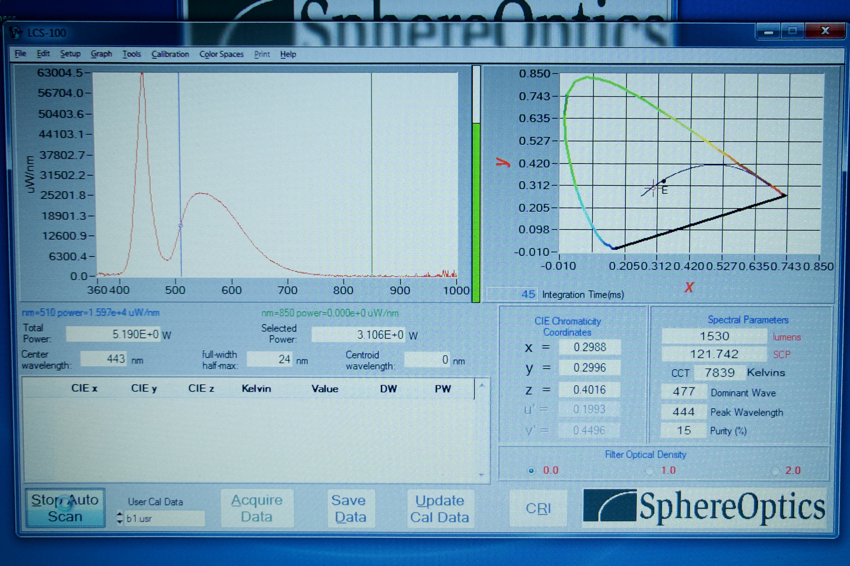Click the green signal level bar
Image resolution: width=850 pixels, height=566 pixels.
click(476, 213)
